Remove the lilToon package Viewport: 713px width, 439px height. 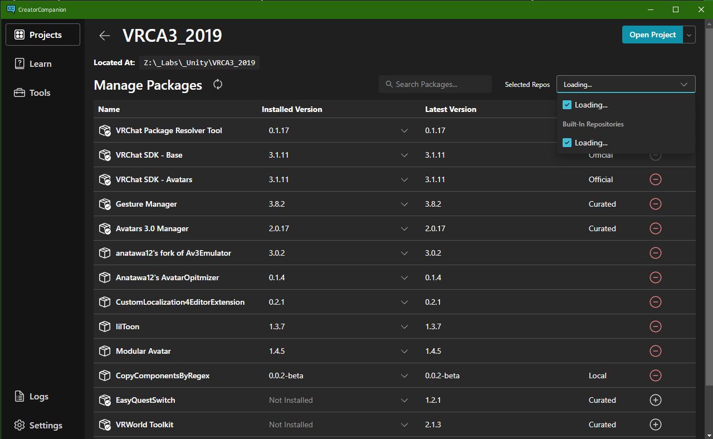[x=656, y=326]
